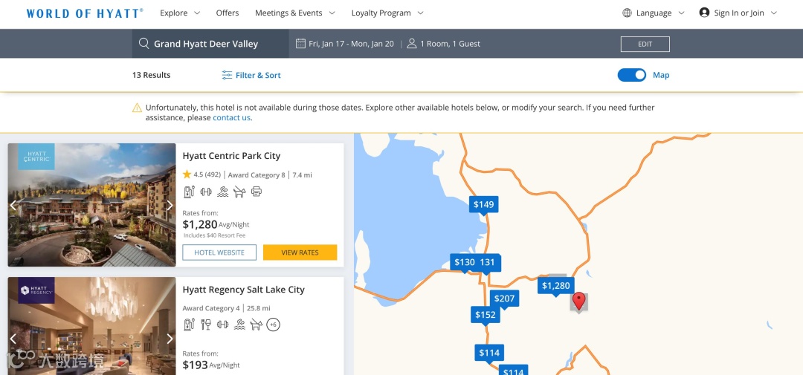The width and height of the screenshot is (803, 375).
Task: Open Hyatt Centric Park City title
Action: pos(231,156)
